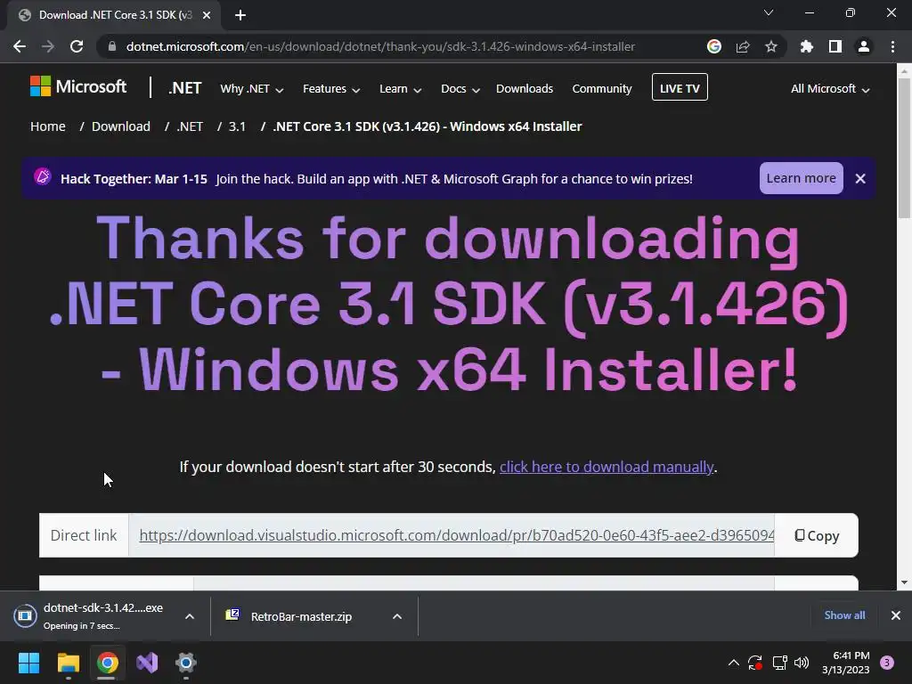Expand options for RetroBar-master.zip
Viewport: 912px width, 684px height.
click(x=397, y=616)
